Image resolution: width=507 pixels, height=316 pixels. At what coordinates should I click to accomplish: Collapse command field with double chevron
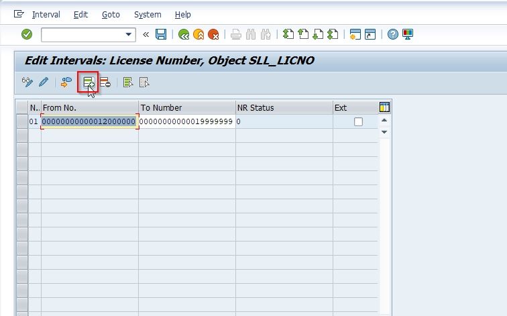146,34
